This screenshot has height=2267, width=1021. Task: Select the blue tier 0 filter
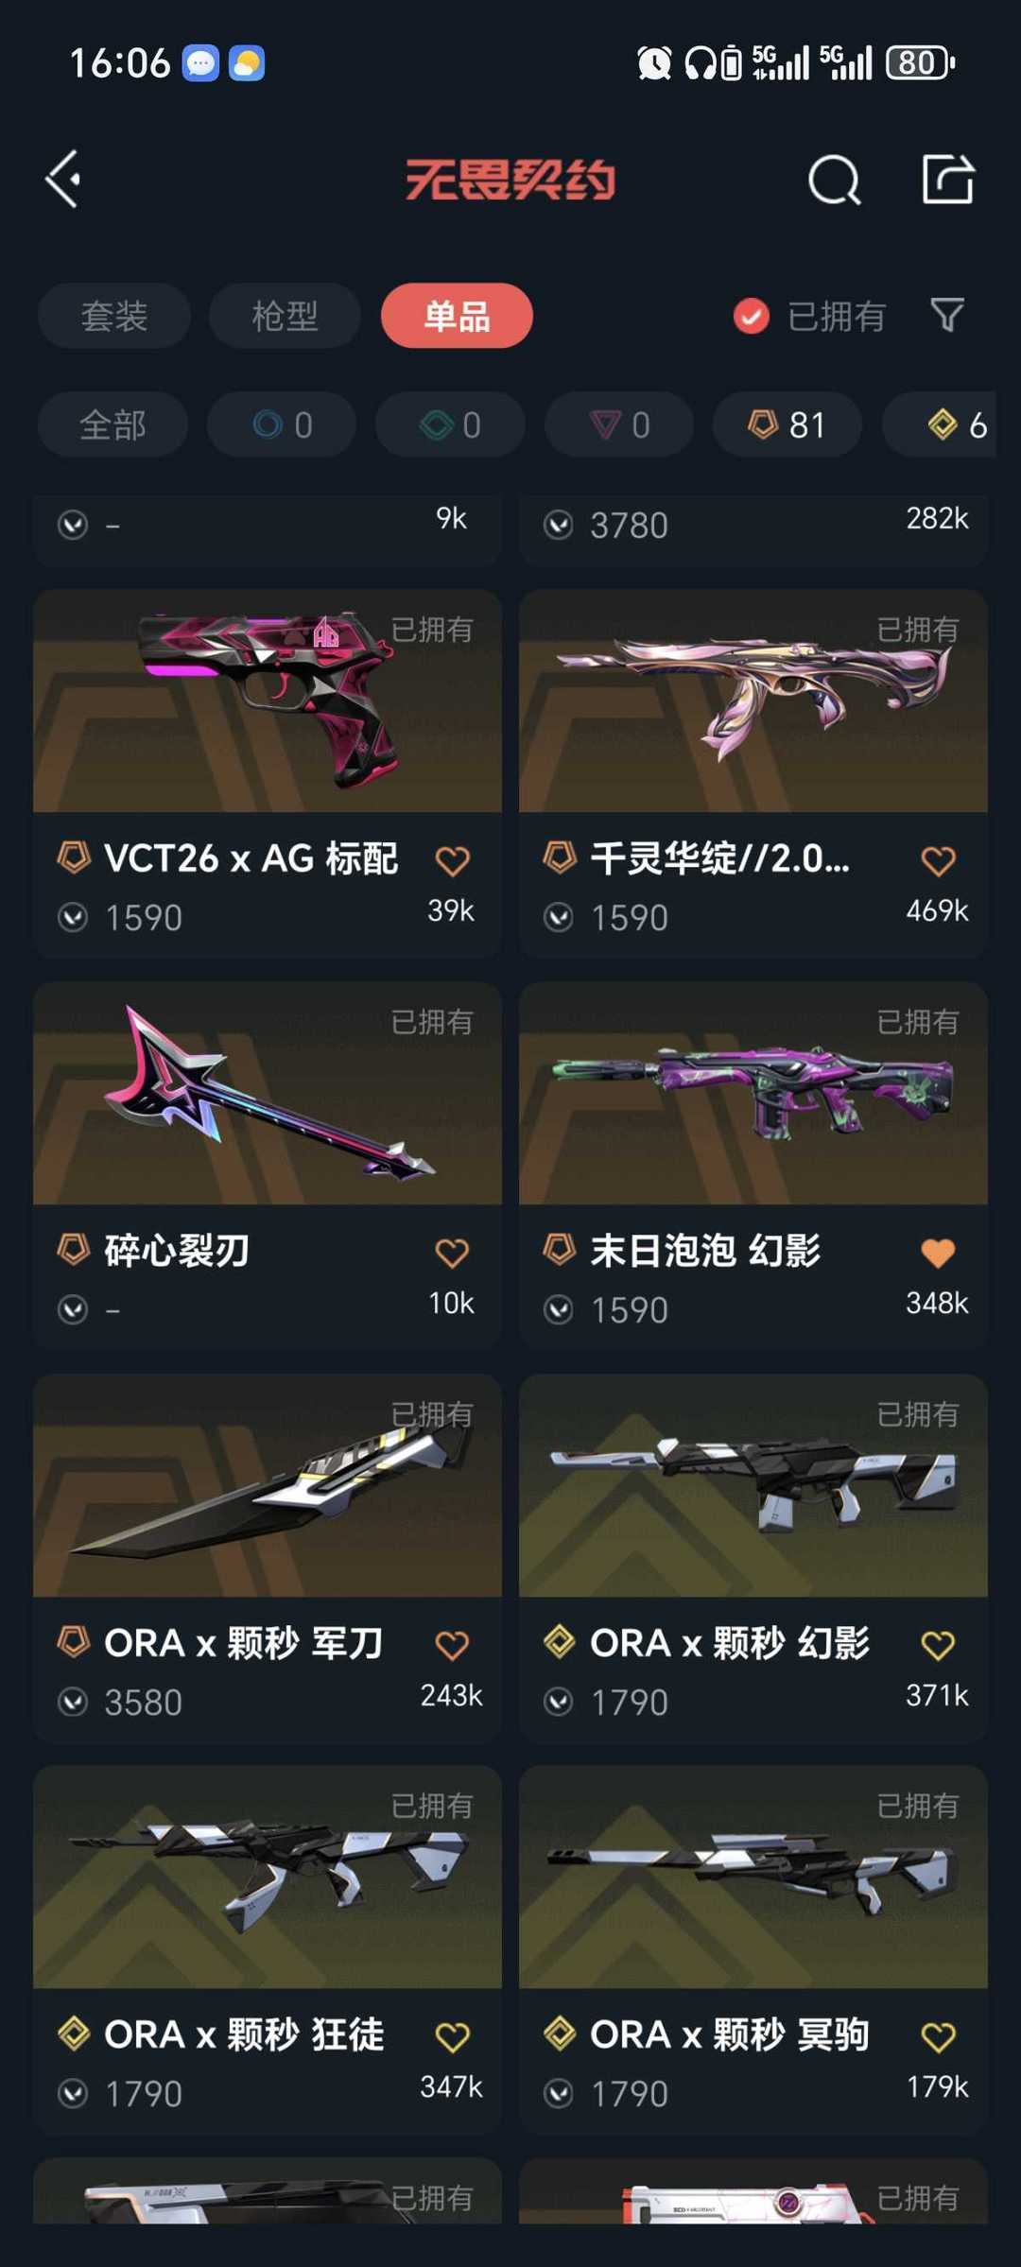click(x=282, y=424)
